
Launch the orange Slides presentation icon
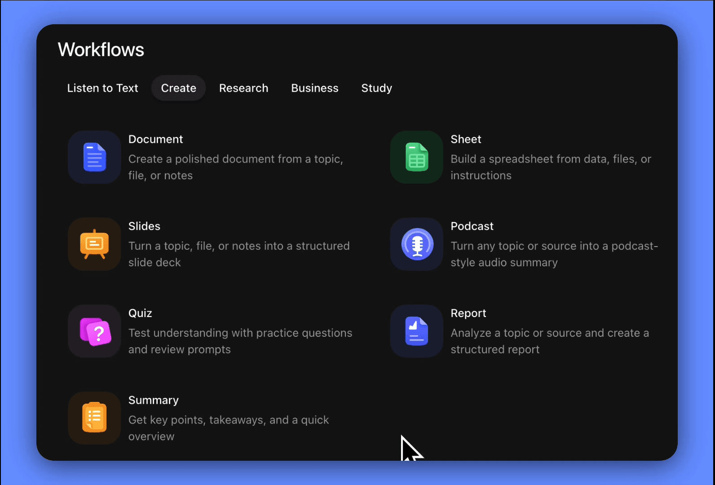click(94, 244)
